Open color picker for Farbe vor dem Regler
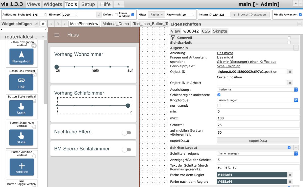The image size is (303, 187). [290, 175]
